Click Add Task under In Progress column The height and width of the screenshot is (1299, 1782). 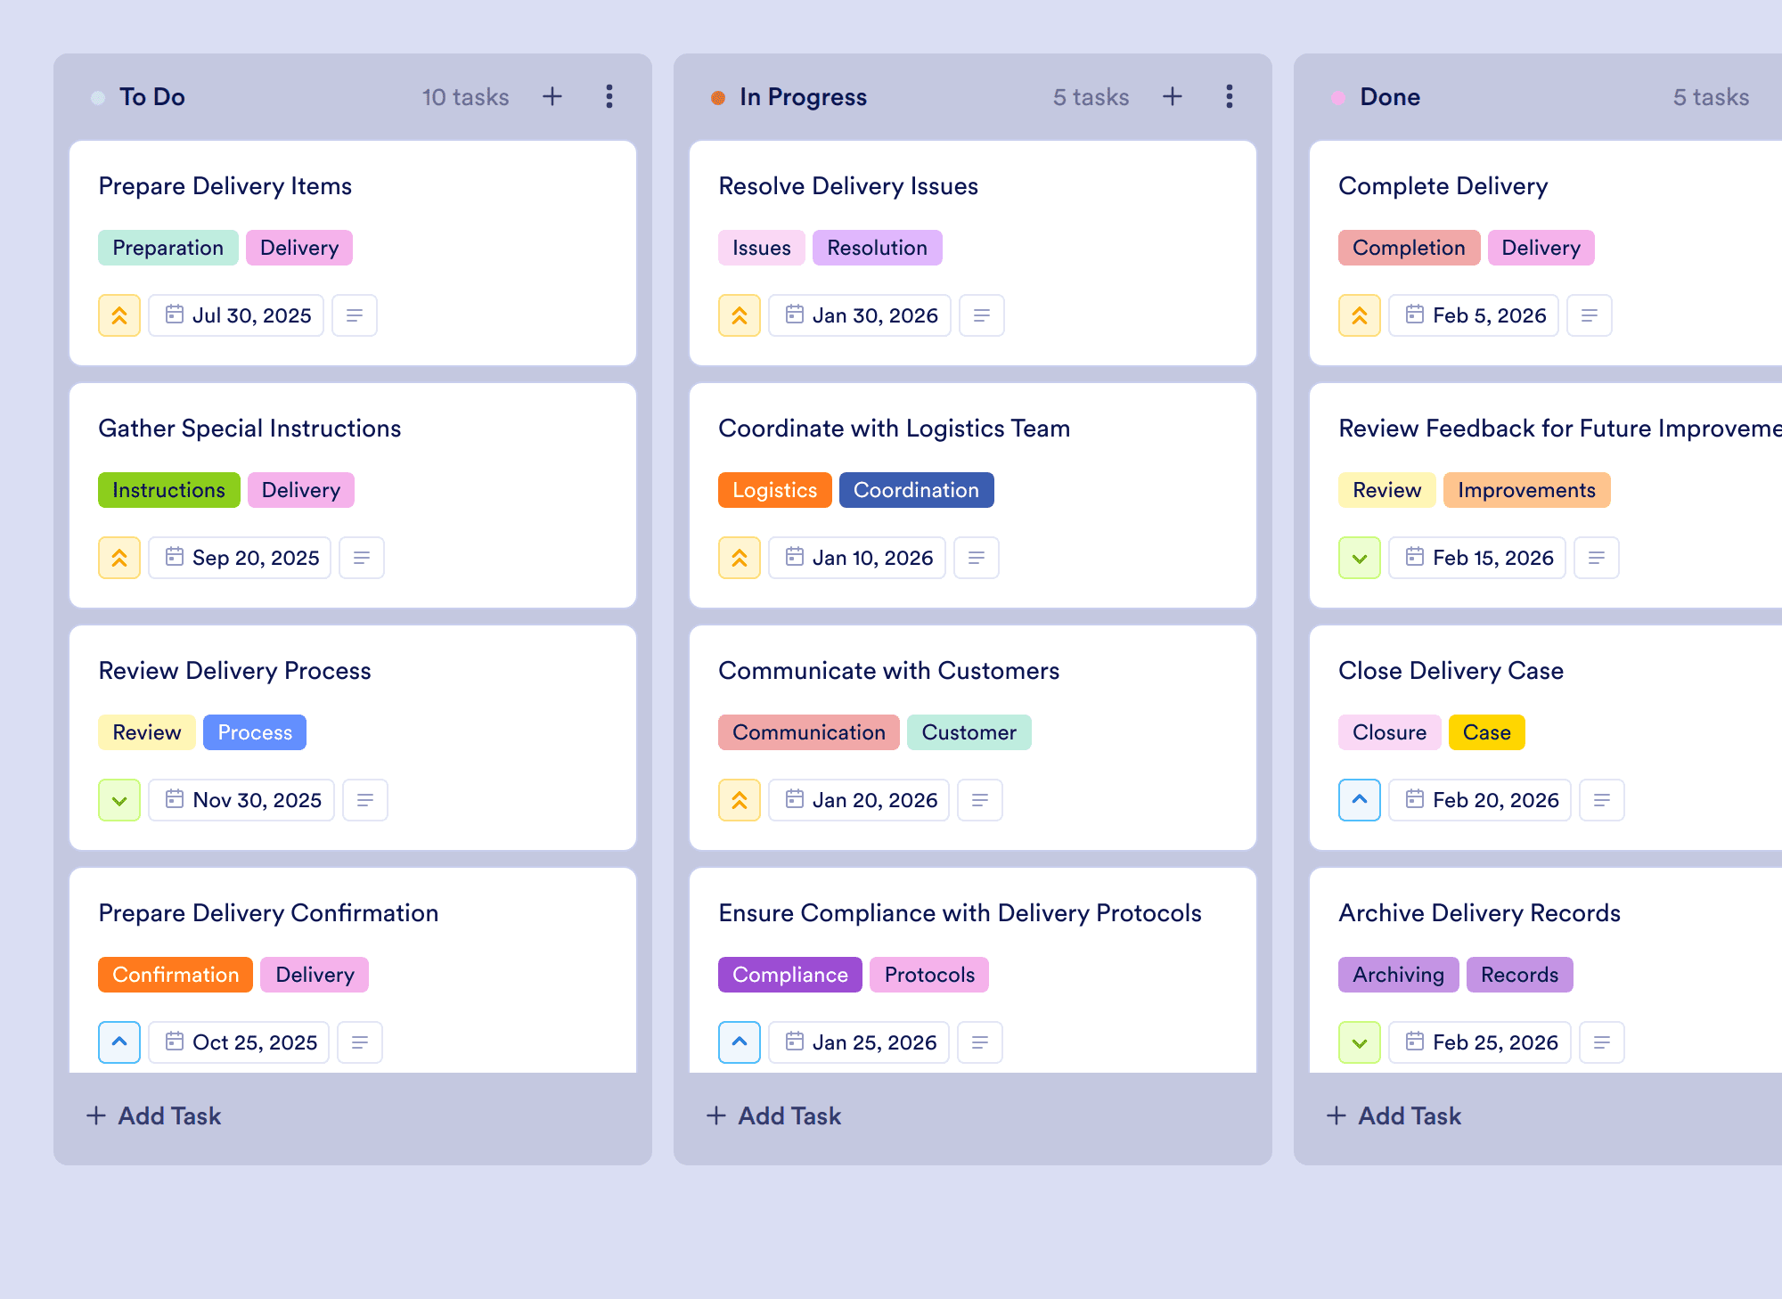pyautogui.click(x=773, y=1115)
